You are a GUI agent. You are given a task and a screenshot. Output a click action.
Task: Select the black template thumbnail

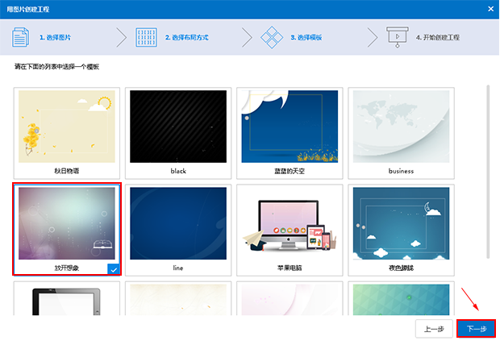[x=178, y=127]
